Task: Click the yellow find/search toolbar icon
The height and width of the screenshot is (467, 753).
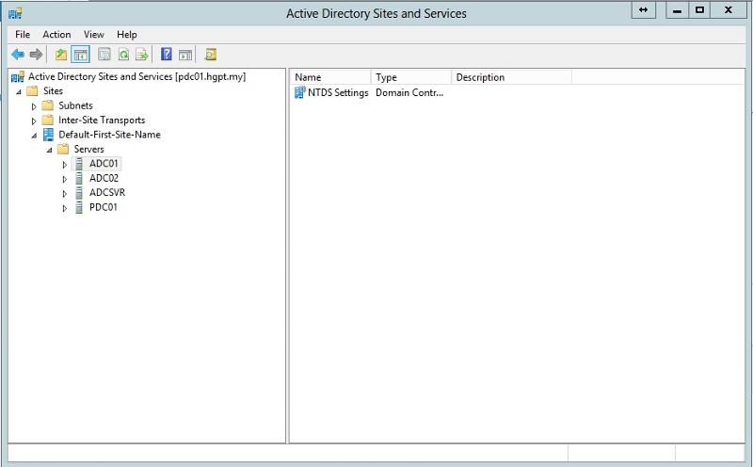Action: [210, 55]
